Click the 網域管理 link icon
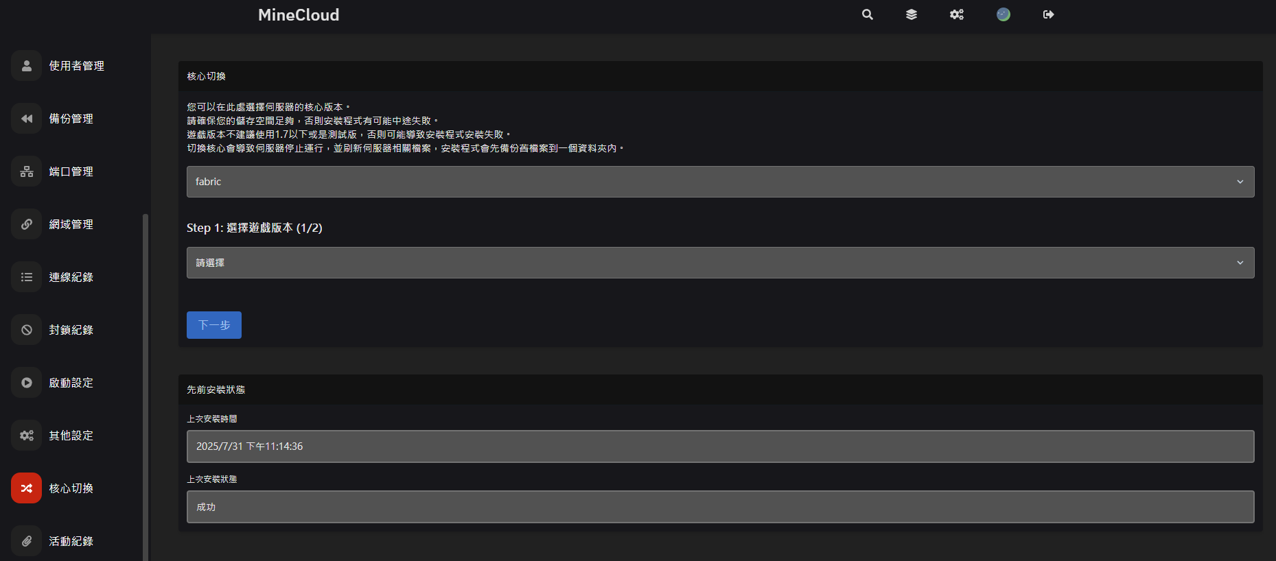The height and width of the screenshot is (561, 1276). [x=27, y=224]
